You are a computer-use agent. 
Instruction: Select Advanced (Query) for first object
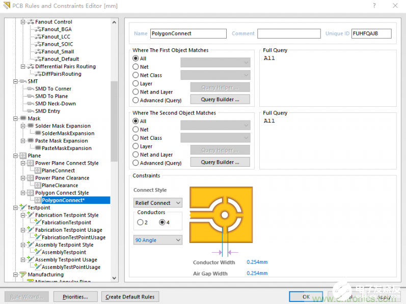136,100
